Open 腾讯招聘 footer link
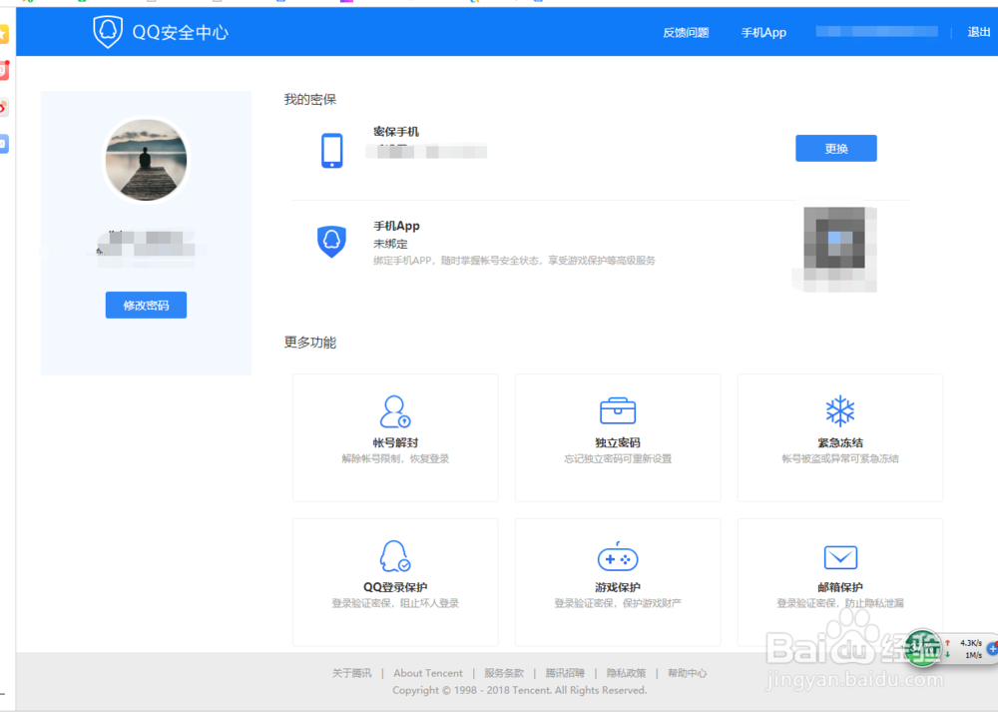This screenshot has width=998, height=714. [x=565, y=673]
